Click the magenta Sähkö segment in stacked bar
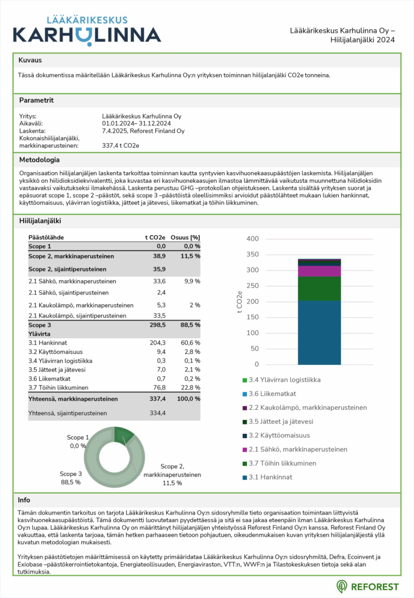Image resolution: width=414 pixels, height=598 pixels. click(x=319, y=271)
